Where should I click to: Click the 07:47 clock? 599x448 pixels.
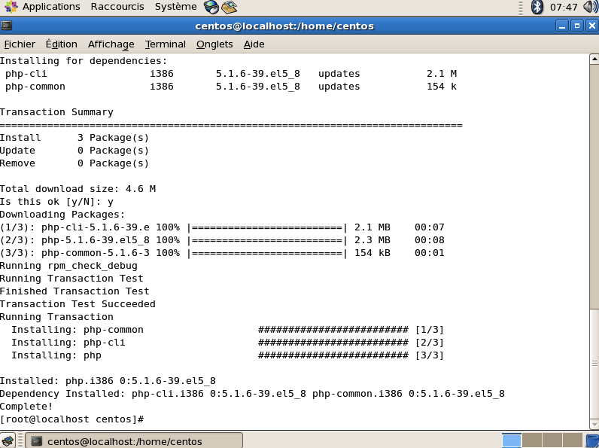(x=564, y=8)
